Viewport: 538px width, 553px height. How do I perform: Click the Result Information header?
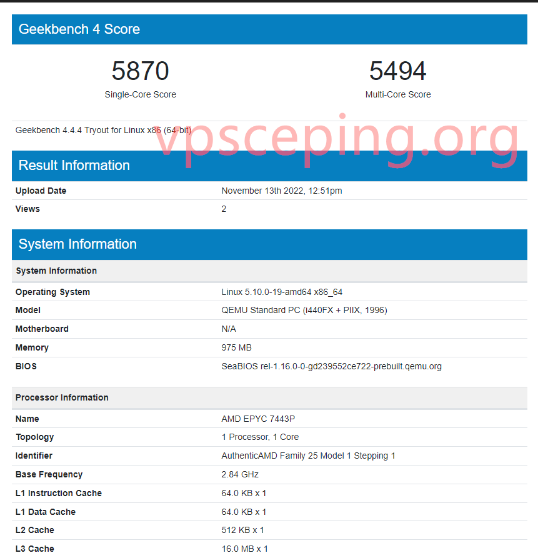(x=269, y=166)
